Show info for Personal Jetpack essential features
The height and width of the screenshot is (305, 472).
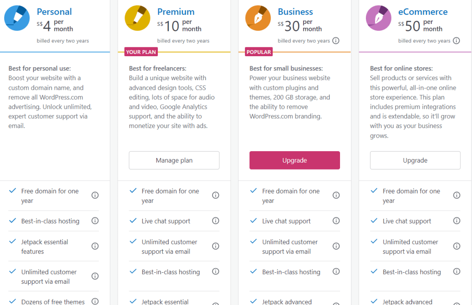point(95,246)
